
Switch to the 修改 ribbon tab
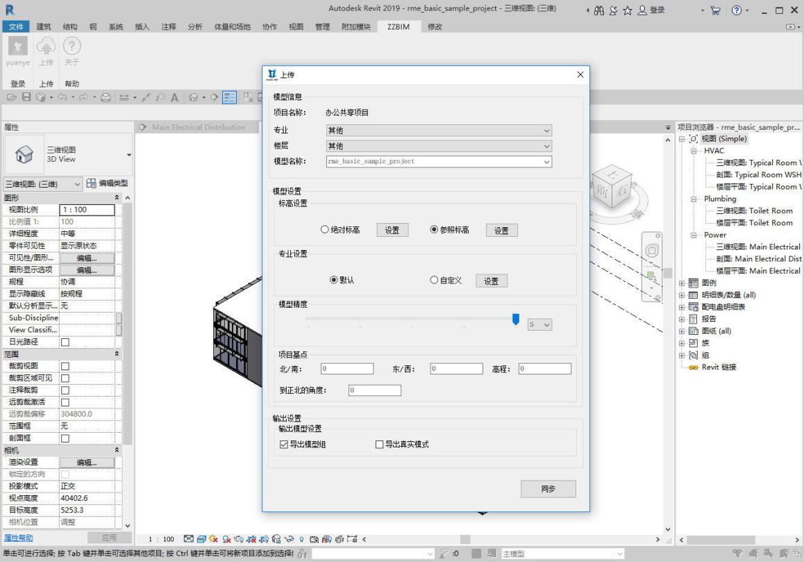[x=435, y=26]
